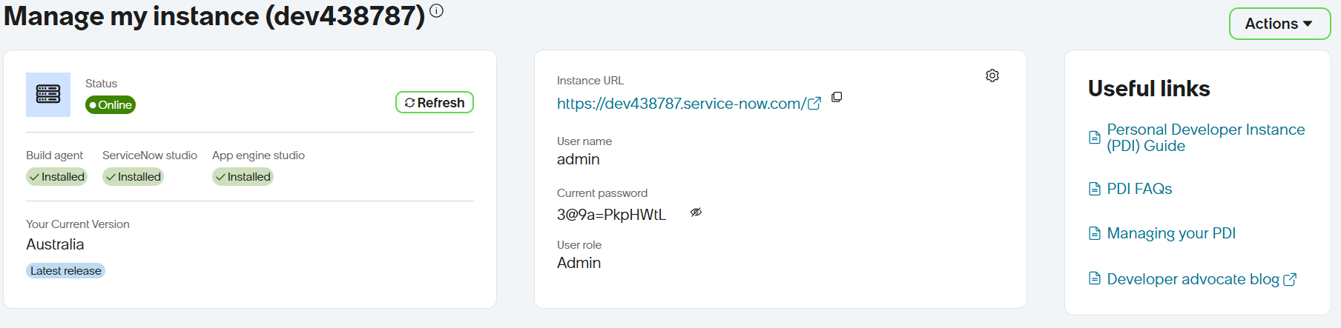Image resolution: width=1341 pixels, height=328 pixels.
Task: Open the Actions dropdown menu
Action: (x=1279, y=24)
